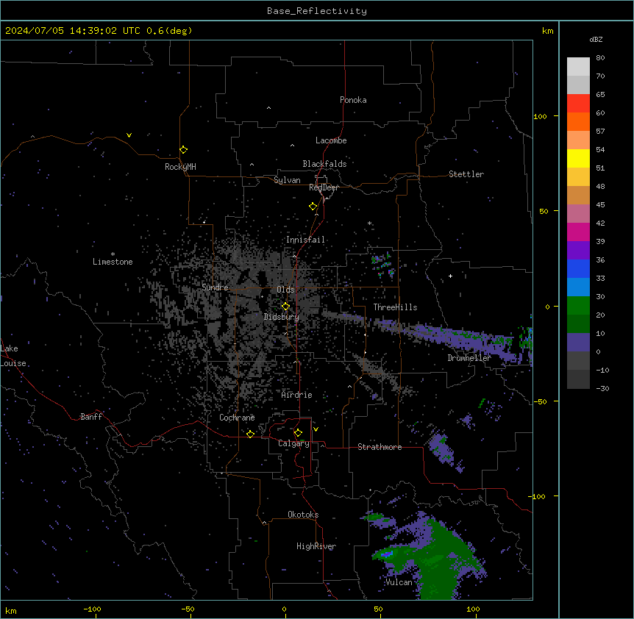Click the yellow diamond marker south of RedDeer
The height and width of the screenshot is (619, 634).
(x=313, y=207)
